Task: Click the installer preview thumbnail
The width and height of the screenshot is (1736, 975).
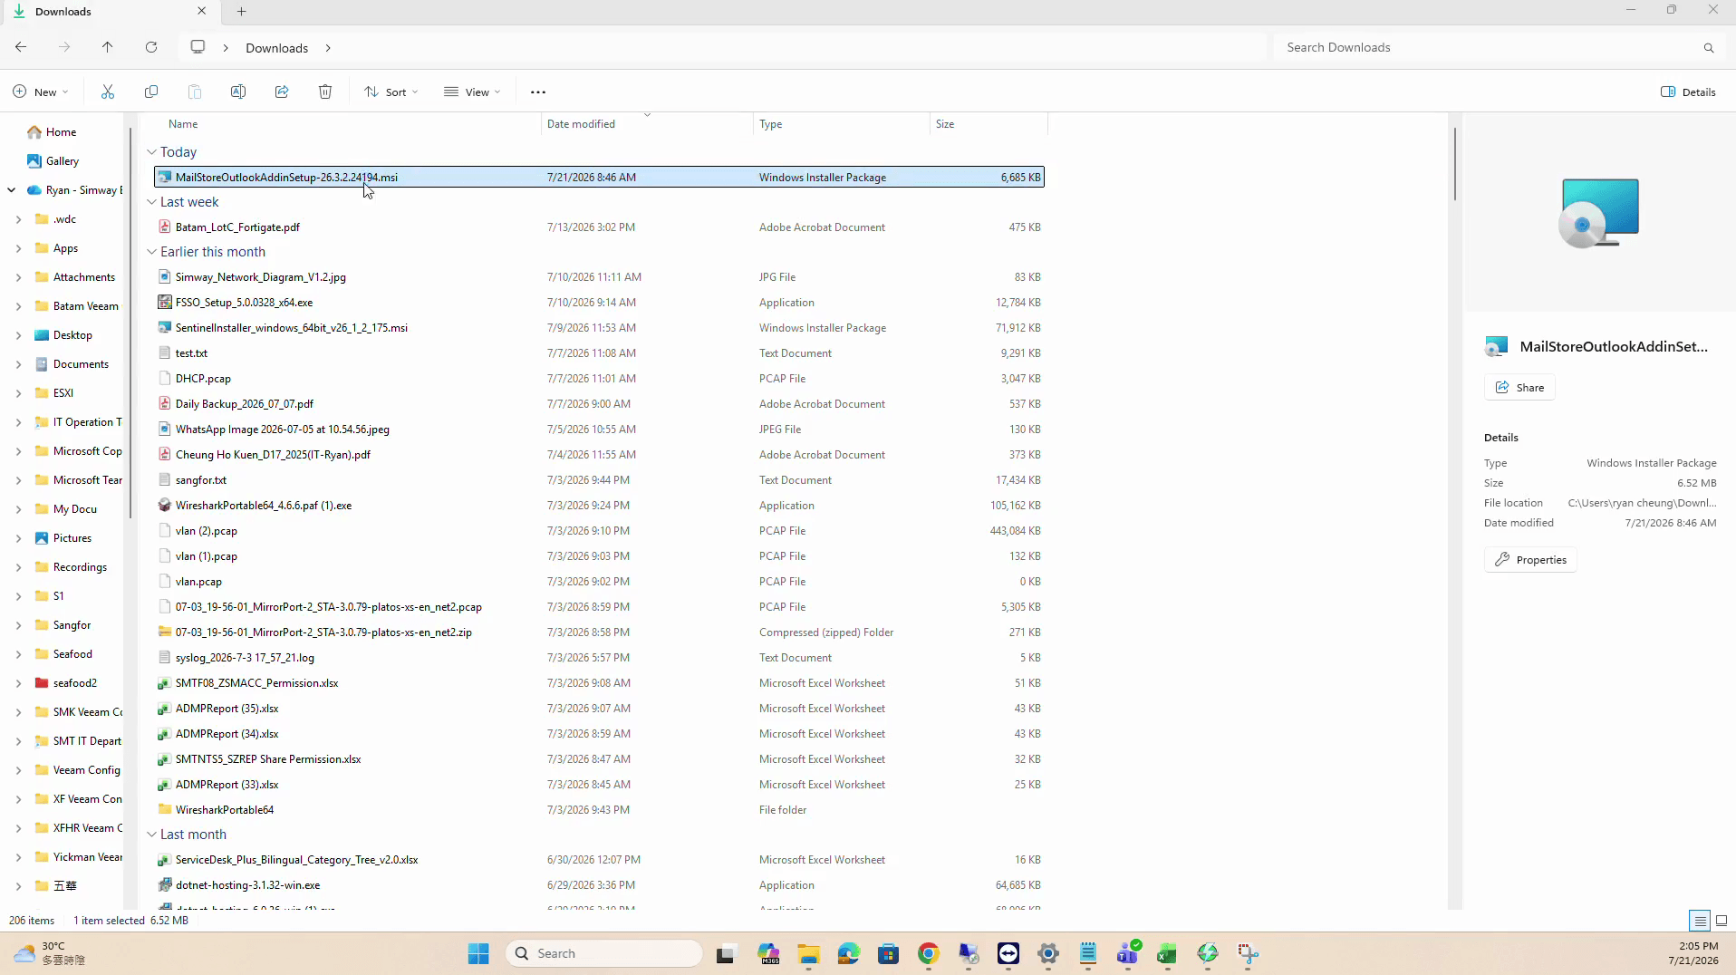Action: coord(1600,214)
